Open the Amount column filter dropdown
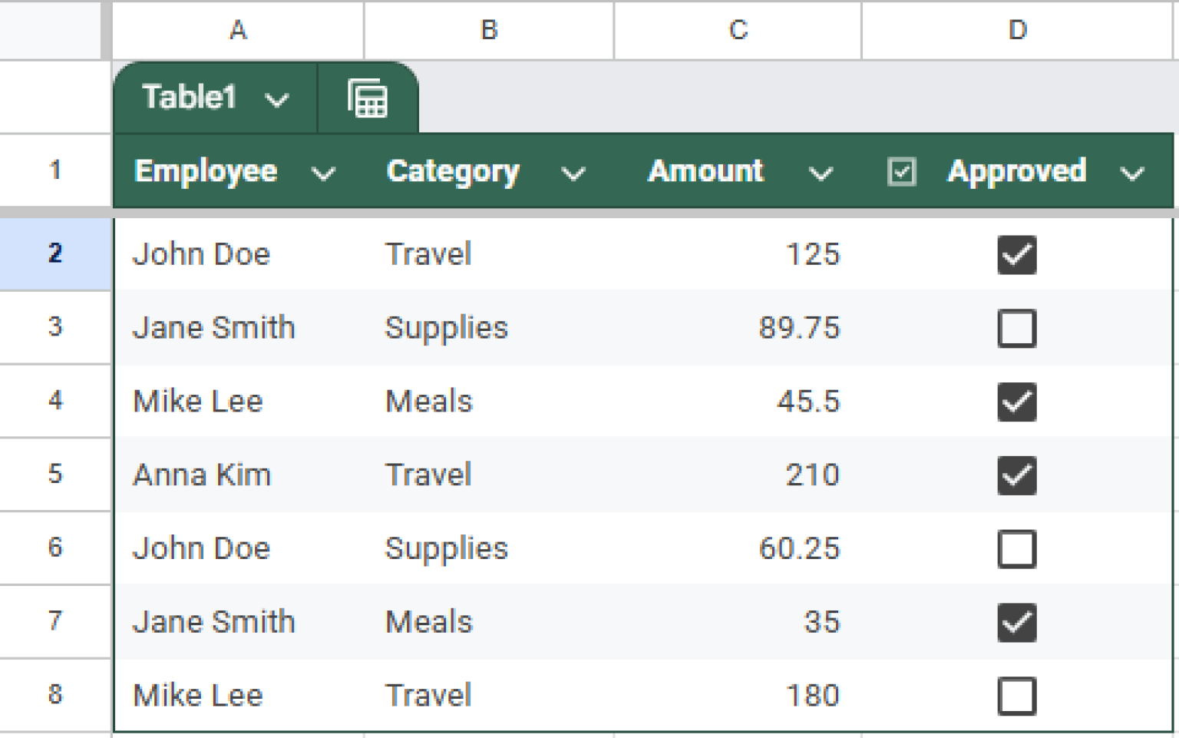 pyautogui.click(x=821, y=173)
